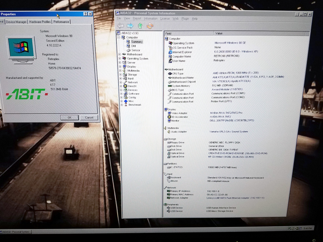
Task: Open the License menu in AIDA32
Action: pyautogui.click(x=165, y=19)
